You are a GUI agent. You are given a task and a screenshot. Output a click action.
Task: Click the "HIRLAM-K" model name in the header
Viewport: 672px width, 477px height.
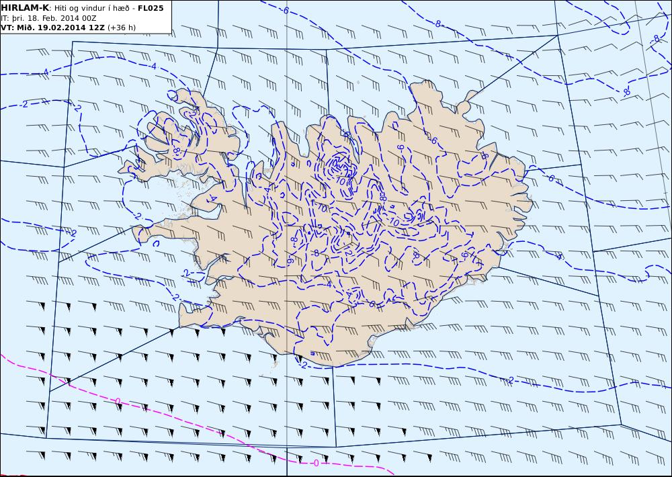(25, 8)
